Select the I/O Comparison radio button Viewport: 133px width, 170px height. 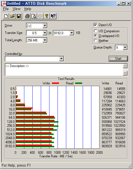tap(96, 31)
